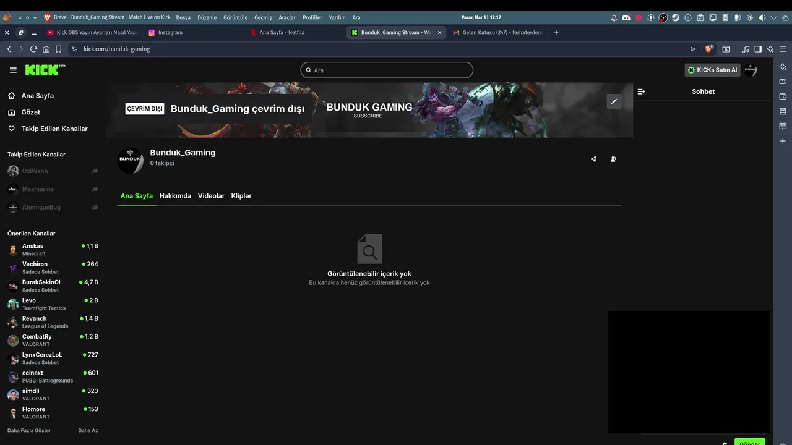Open Leo AI sparkle icon in toolbar

770,49
